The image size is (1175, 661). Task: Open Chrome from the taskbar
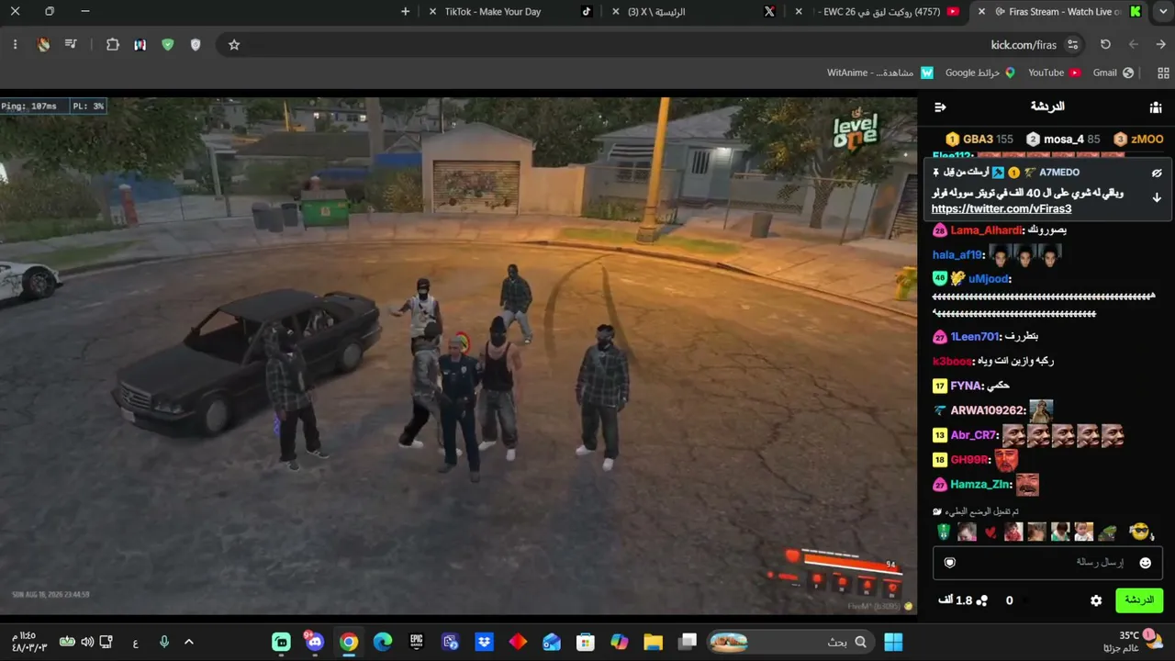point(349,642)
